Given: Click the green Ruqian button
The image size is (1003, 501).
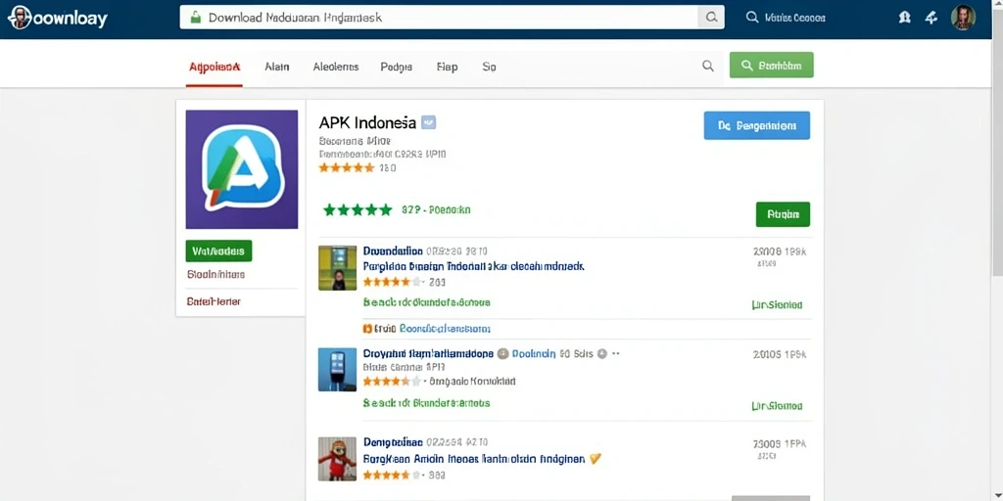Looking at the screenshot, I should point(783,214).
